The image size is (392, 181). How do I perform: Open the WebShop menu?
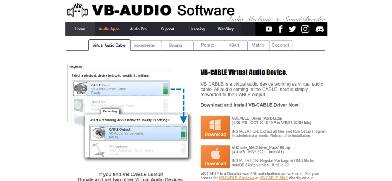click(226, 29)
